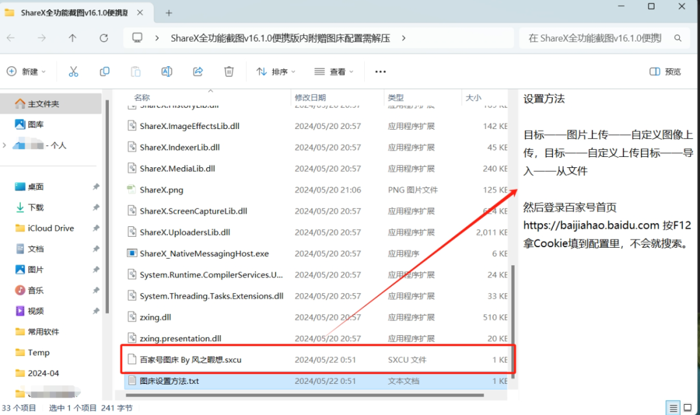This screenshot has height=415, width=700.
Task: Click chevron after This PC in address bar
Action: pos(157,38)
